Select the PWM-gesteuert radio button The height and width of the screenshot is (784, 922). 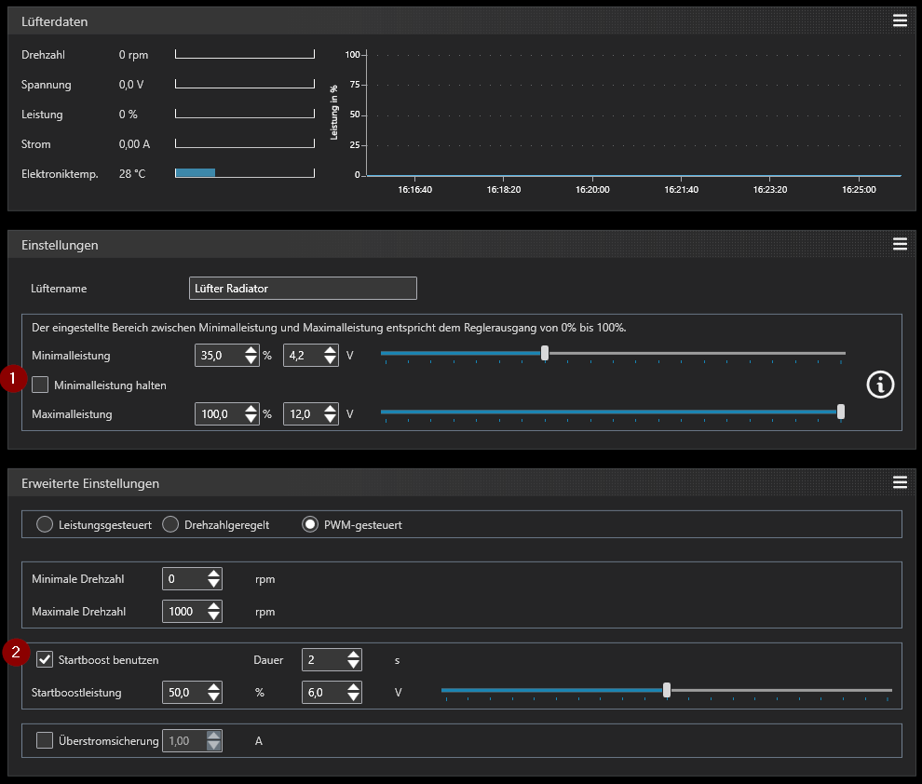pyautogui.click(x=310, y=524)
